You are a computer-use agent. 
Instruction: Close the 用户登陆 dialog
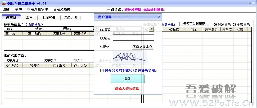point(159,17)
